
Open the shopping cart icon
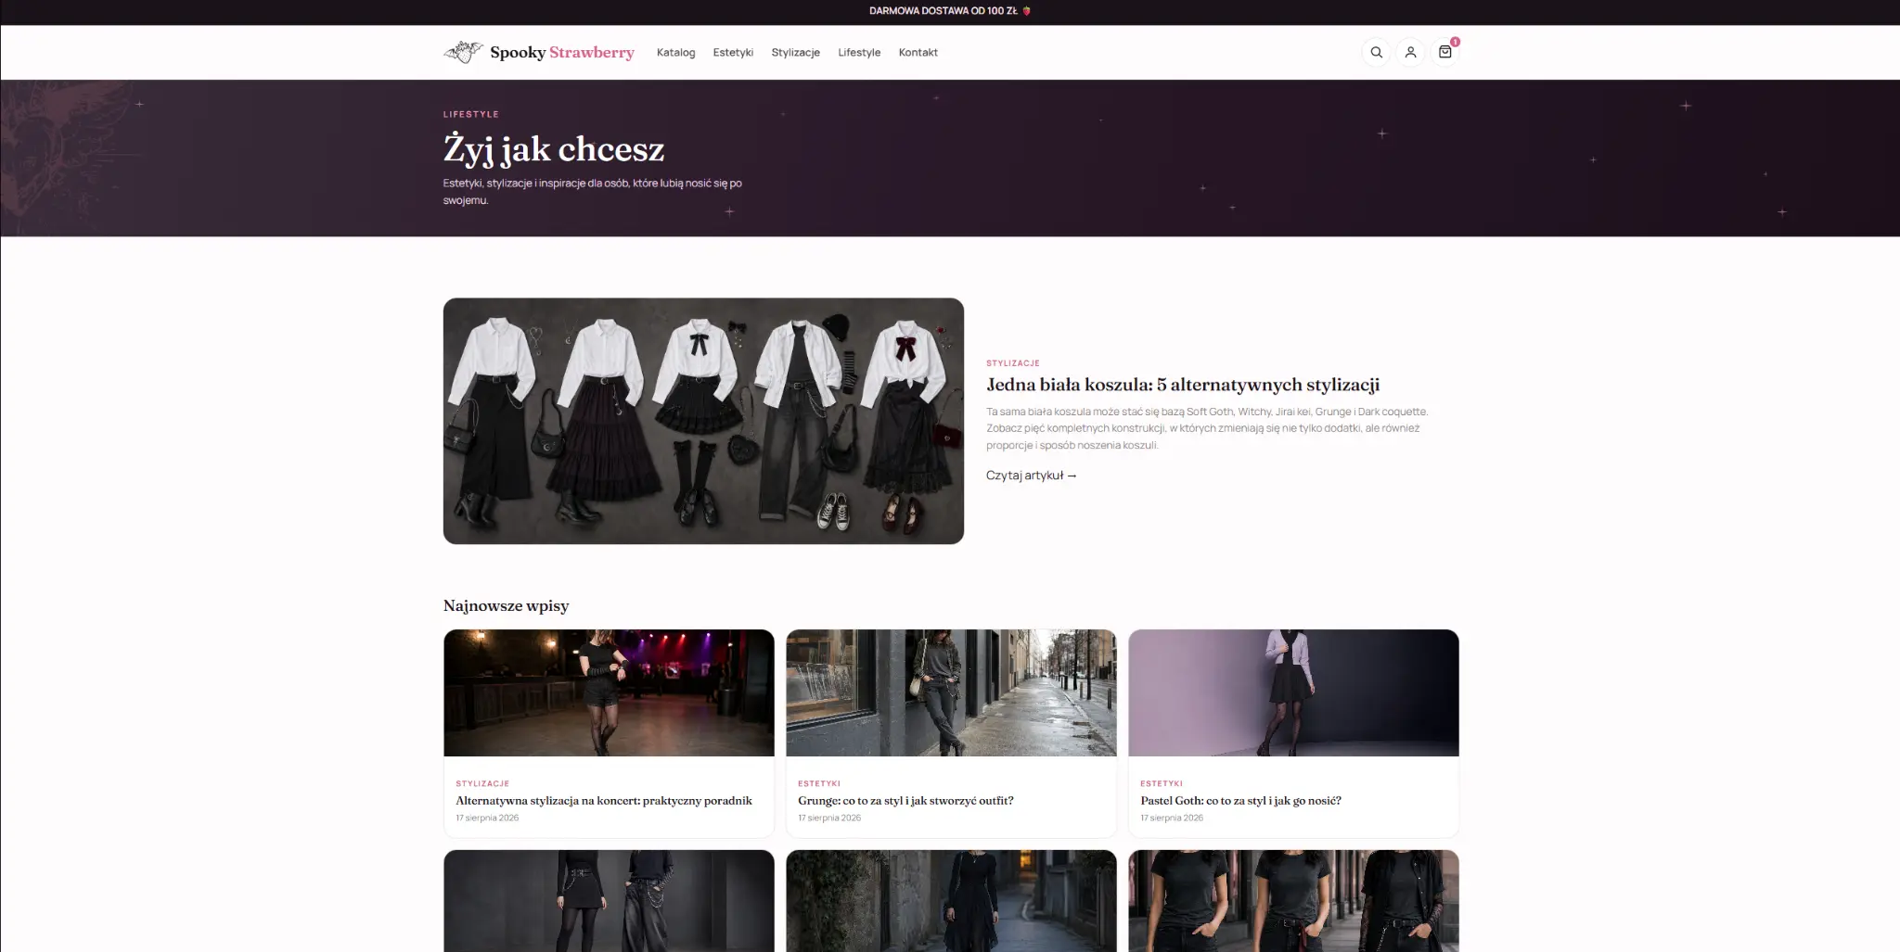(1445, 53)
